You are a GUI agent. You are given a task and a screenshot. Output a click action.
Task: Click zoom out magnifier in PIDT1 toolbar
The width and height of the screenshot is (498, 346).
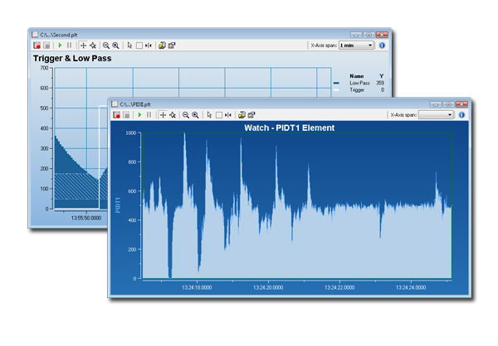click(x=185, y=114)
